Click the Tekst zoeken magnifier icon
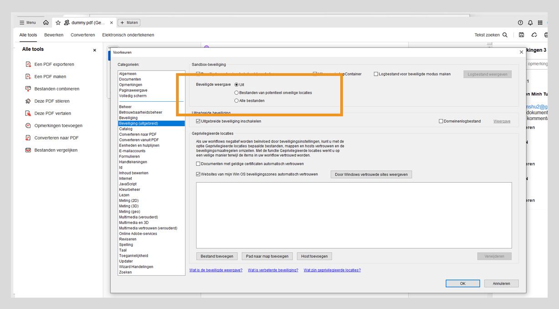 (x=505, y=35)
